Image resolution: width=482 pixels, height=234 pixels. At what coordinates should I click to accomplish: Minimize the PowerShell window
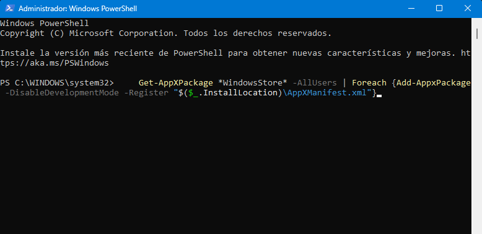coord(411,9)
